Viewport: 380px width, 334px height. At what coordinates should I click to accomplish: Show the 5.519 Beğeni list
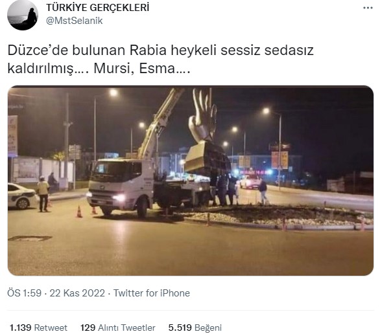[195, 328]
